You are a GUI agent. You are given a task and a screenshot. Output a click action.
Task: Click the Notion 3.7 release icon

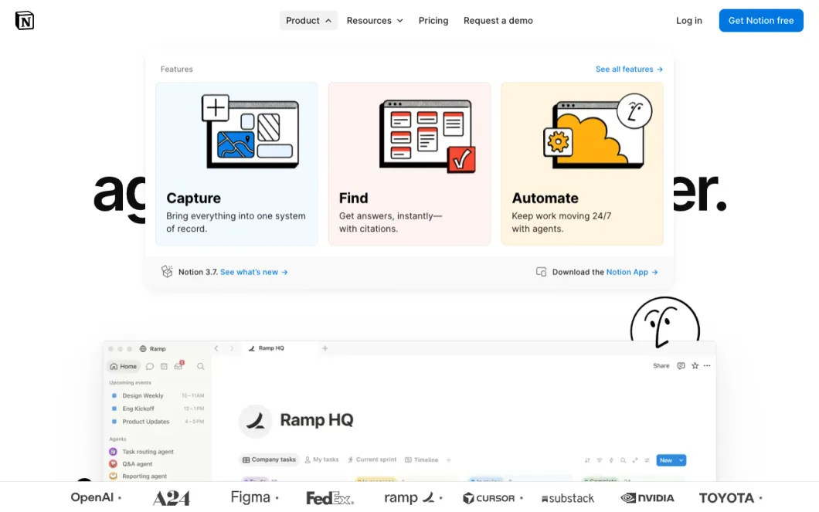167,271
